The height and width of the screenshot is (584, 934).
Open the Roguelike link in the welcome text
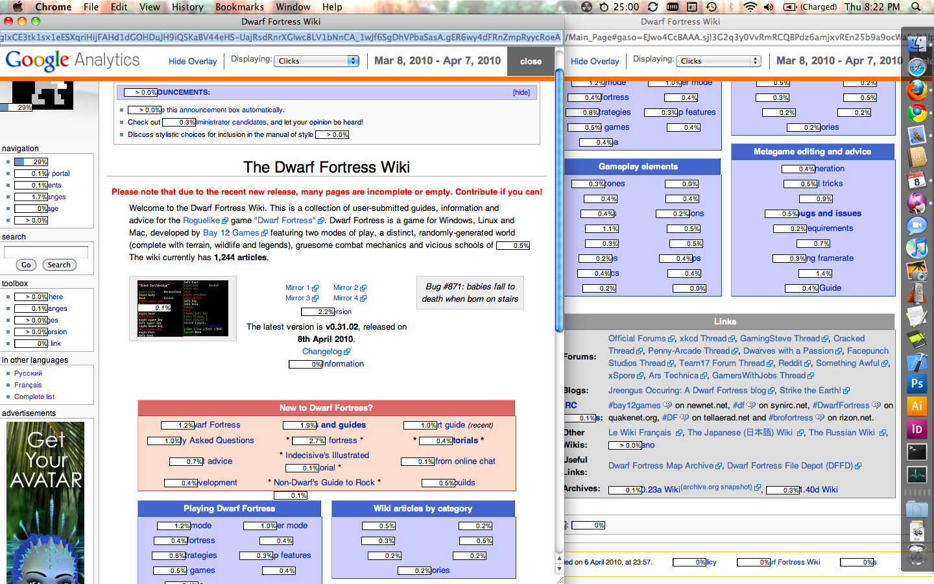point(205,221)
